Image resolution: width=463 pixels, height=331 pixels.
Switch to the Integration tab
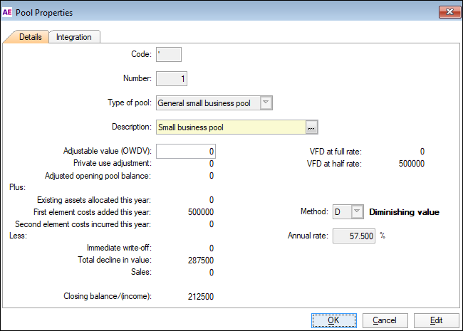pyautogui.click(x=75, y=37)
